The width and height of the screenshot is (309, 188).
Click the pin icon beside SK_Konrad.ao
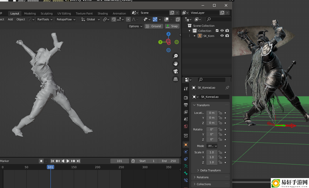(x=227, y=88)
